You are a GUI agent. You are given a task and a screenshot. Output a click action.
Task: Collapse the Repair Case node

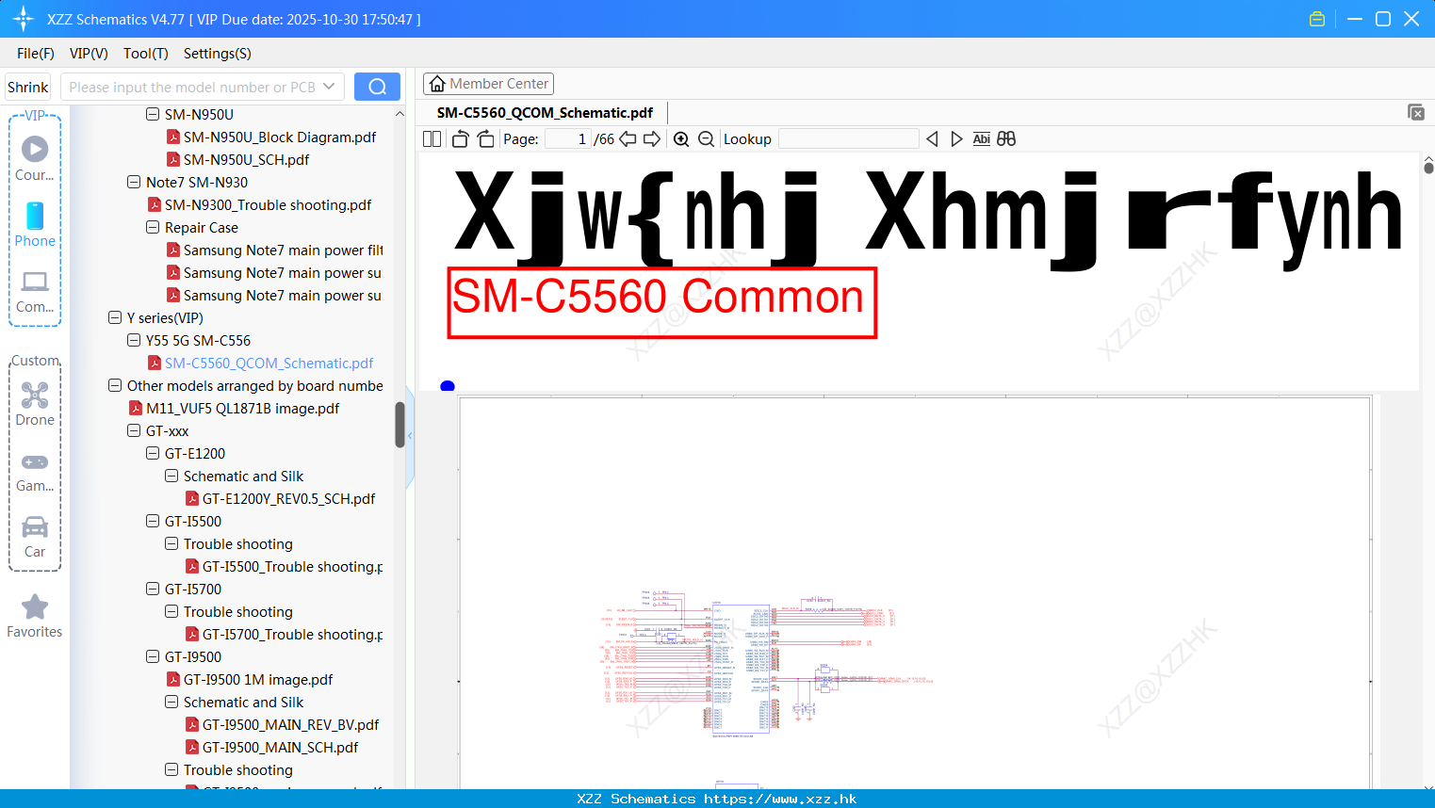click(x=153, y=227)
